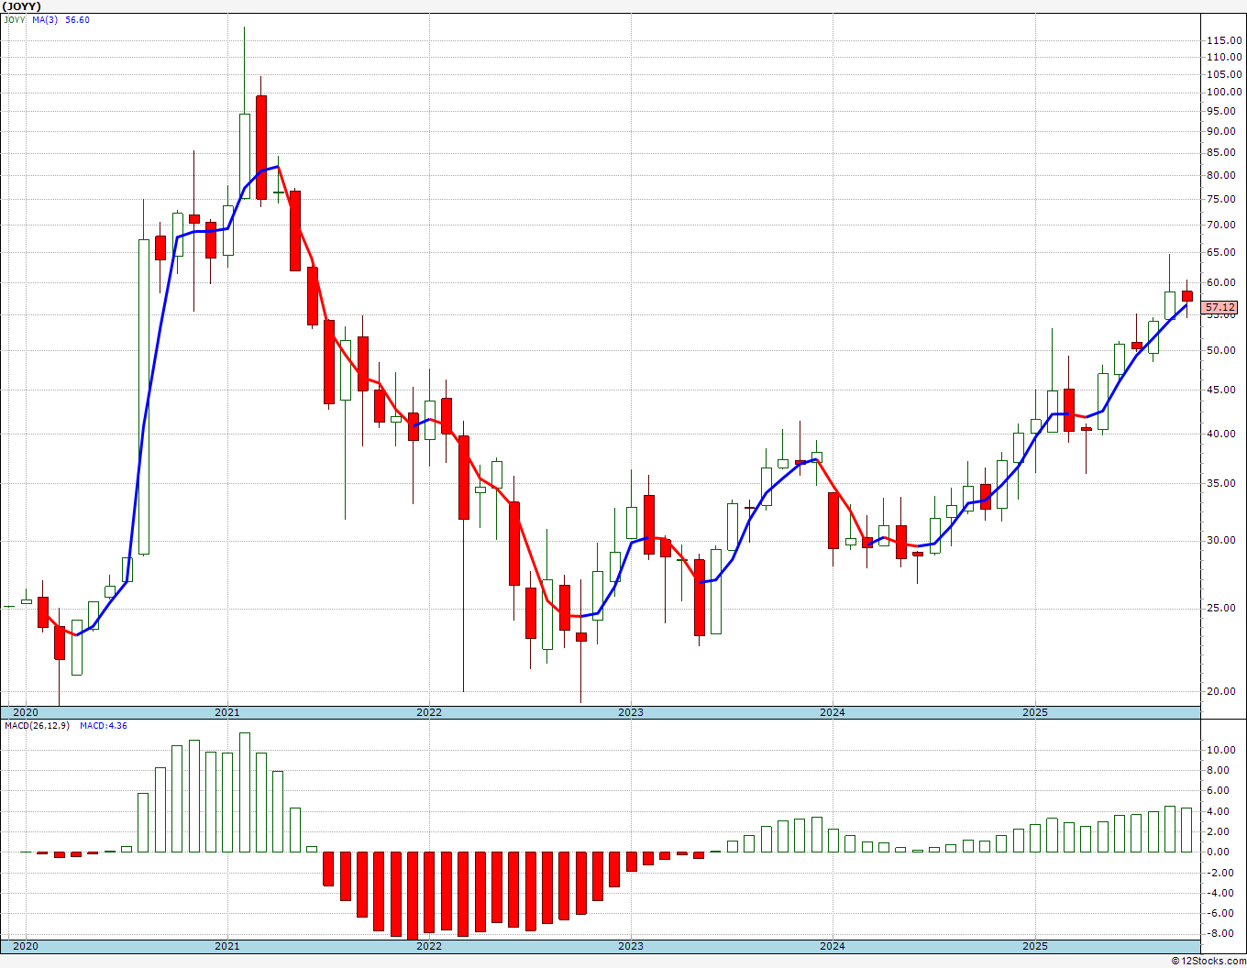Click the 12Stocks.com watermark link

click(1209, 961)
